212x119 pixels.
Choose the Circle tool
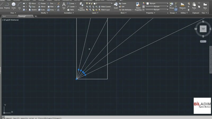tap(14, 6)
